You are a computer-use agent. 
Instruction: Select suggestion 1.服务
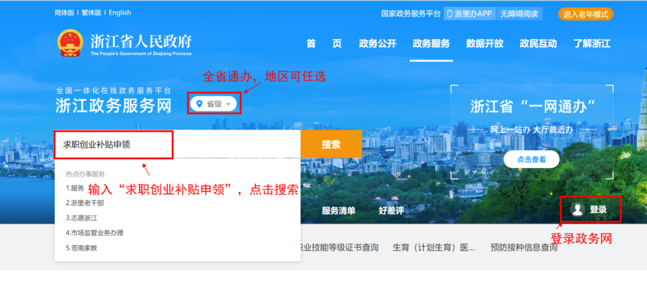click(75, 188)
